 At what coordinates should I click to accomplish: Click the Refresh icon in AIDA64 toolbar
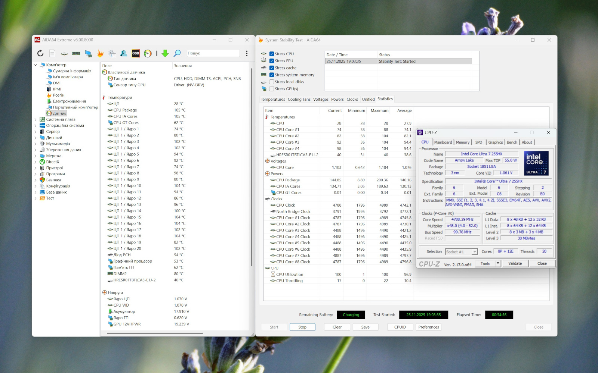(40, 53)
